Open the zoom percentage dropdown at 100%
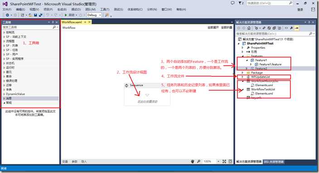Screen dimensions: 319x173 click(218, 161)
